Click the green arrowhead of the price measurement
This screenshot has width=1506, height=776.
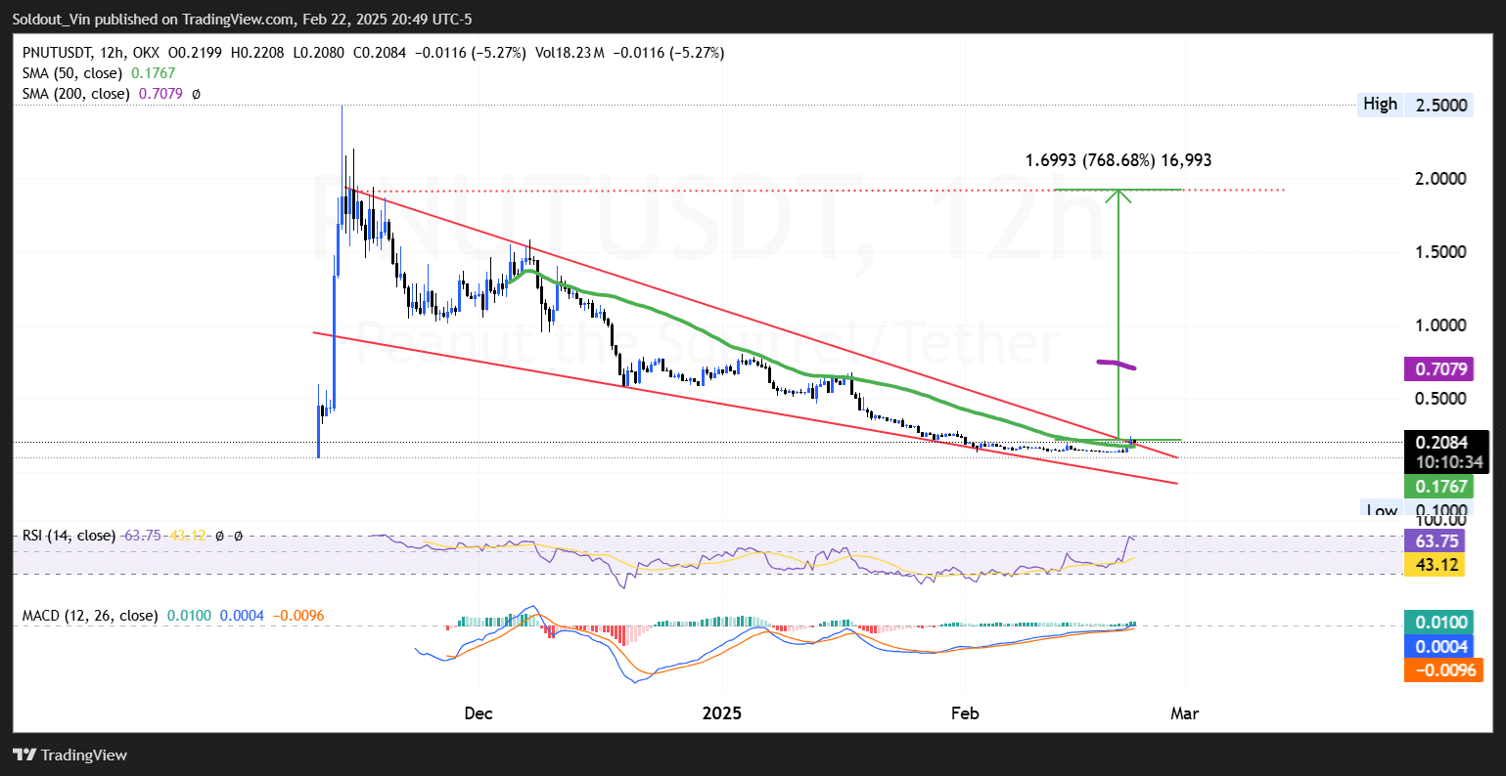pyautogui.click(x=1118, y=195)
